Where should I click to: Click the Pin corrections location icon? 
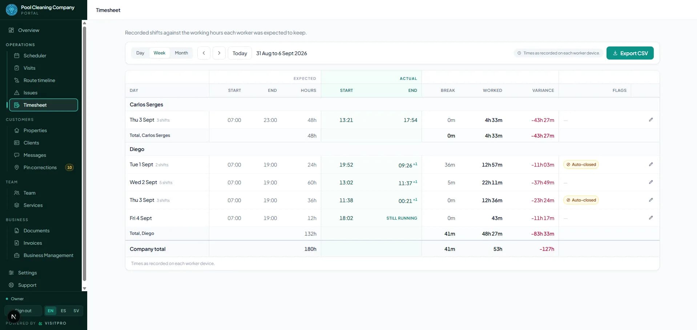click(x=17, y=167)
